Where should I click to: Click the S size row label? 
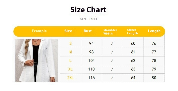tap(71, 43)
